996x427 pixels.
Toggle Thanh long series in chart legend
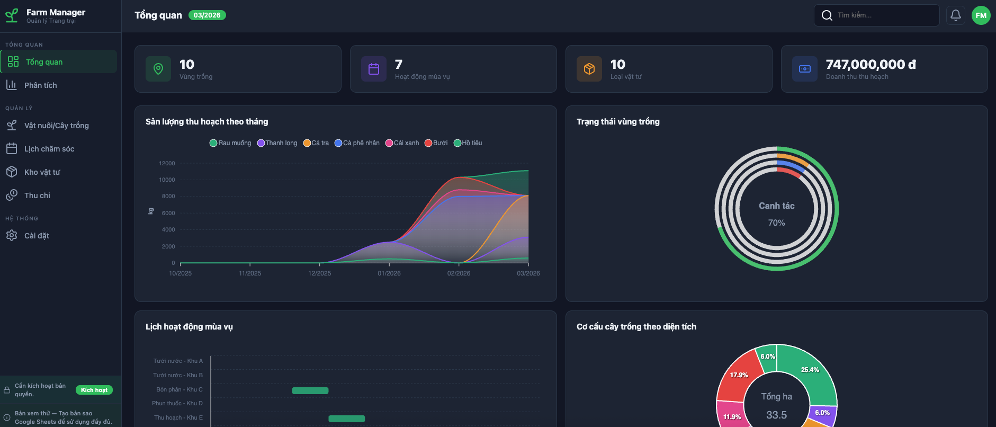[x=277, y=143]
